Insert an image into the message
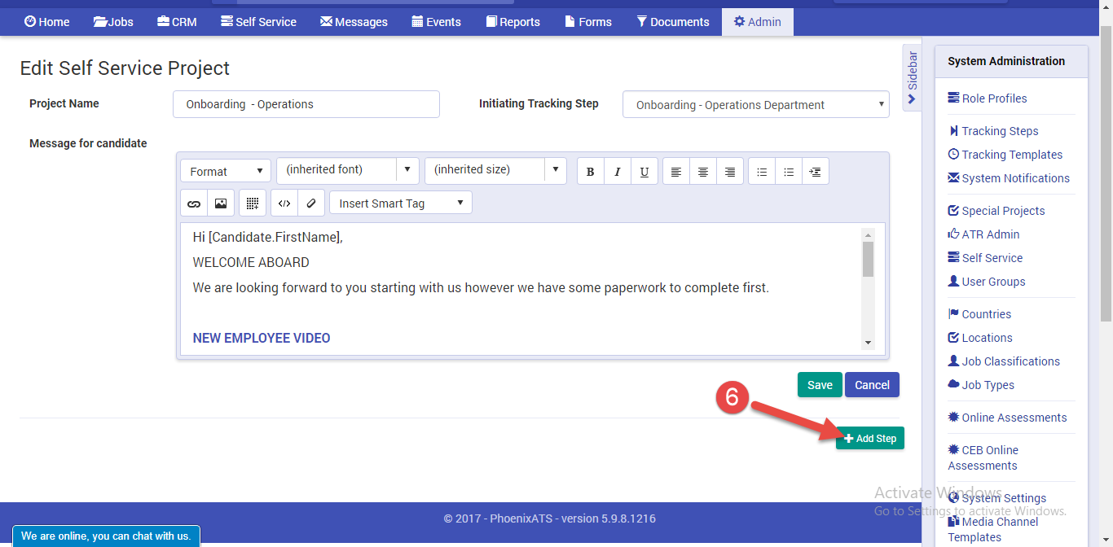This screenshot has height=547, width=1113. (221, 203)
